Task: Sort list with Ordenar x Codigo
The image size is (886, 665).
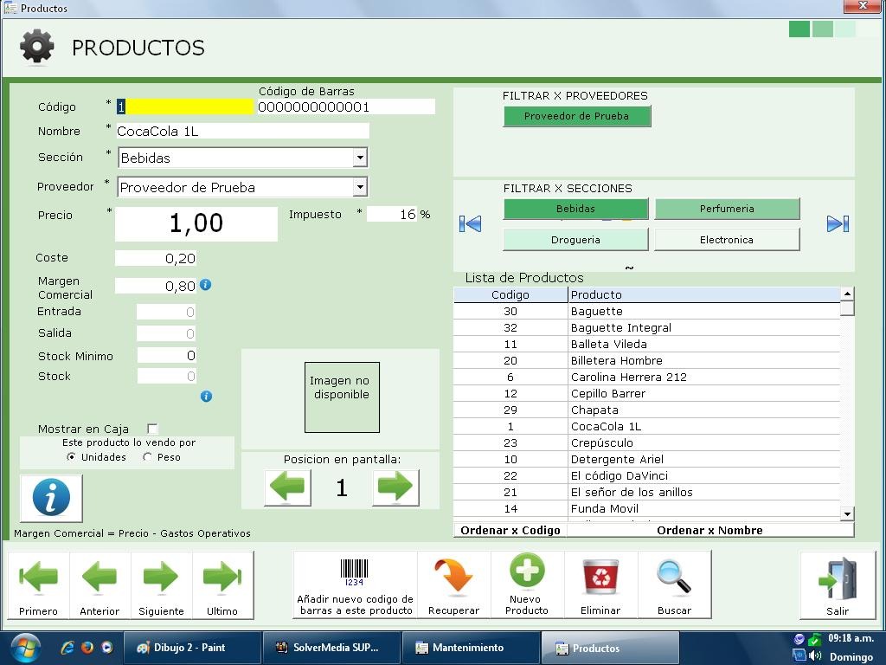Action: pos(510,531)
